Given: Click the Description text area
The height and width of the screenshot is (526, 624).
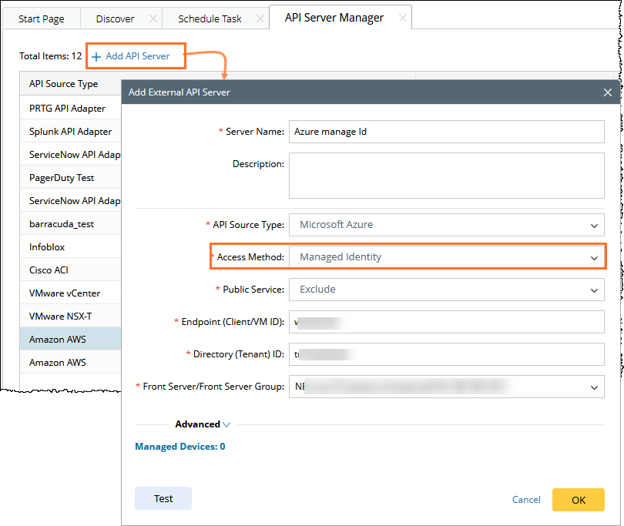Looking at the screenshot, I should coord(446,175).
